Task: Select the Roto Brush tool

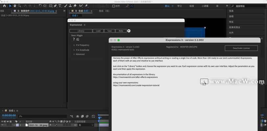Action: (81, 6)
